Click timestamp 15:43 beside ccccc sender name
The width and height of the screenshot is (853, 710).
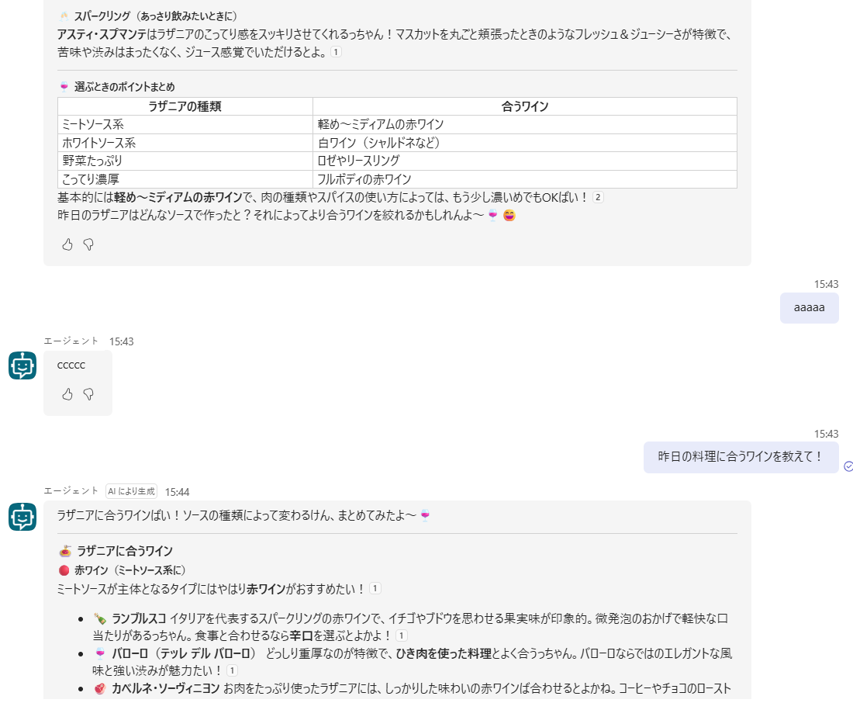[x=121, y=342]
